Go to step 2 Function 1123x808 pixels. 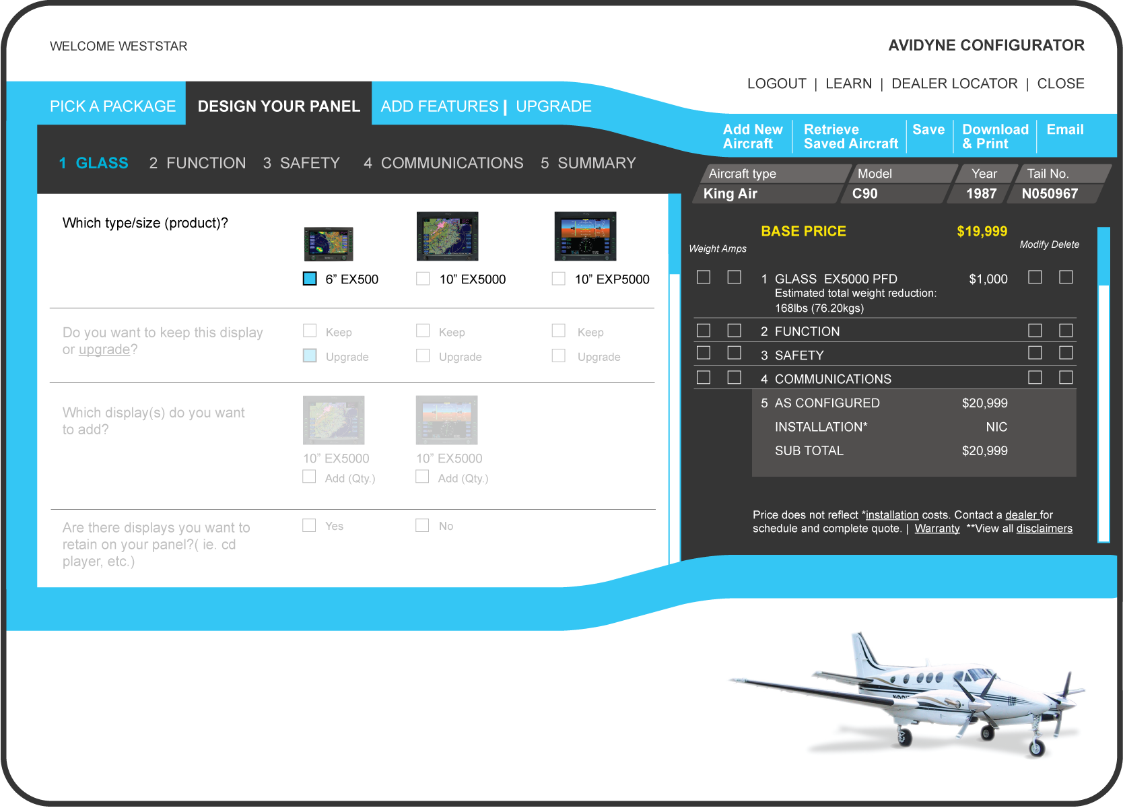(x=197, y=163)
